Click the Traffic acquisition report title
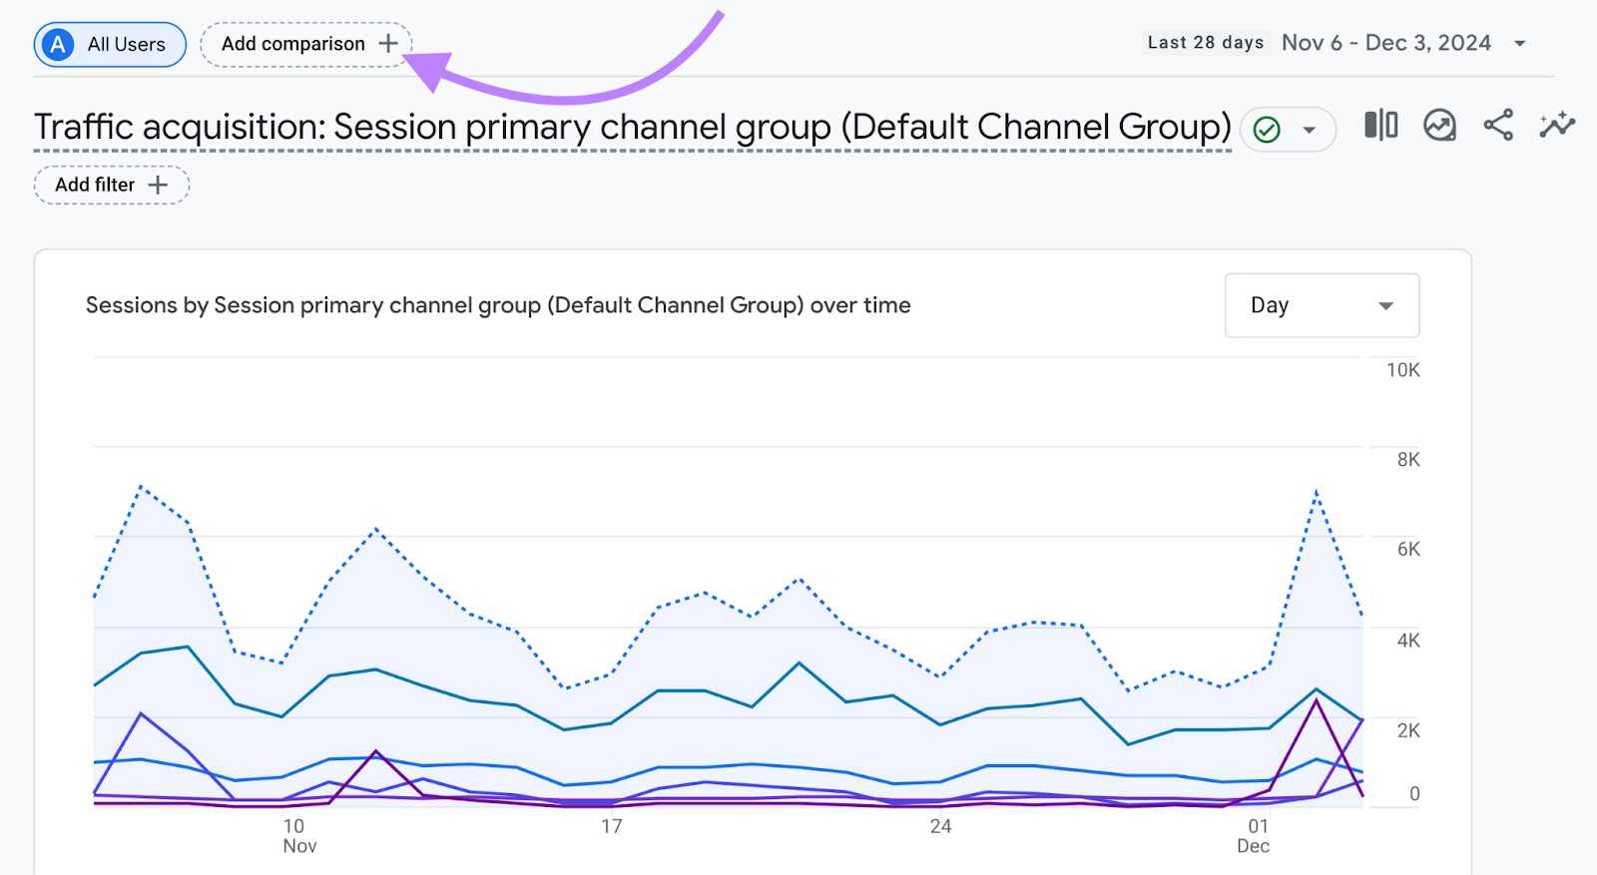The image size is (1597, 875). (x=632, y=128)
